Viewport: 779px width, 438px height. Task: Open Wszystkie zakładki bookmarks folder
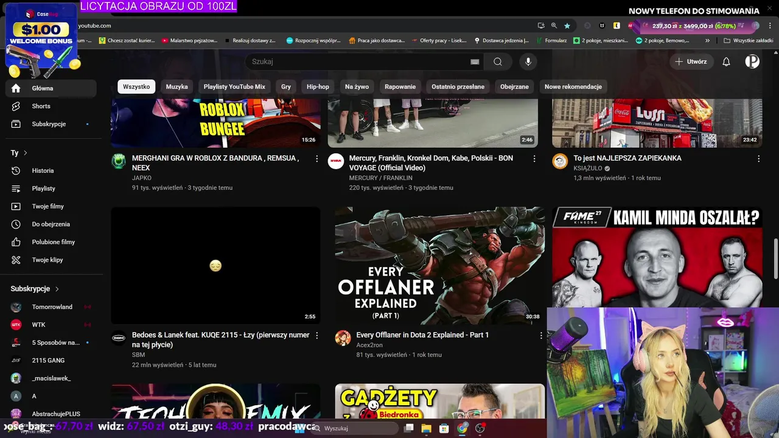[x=749, y=41]
